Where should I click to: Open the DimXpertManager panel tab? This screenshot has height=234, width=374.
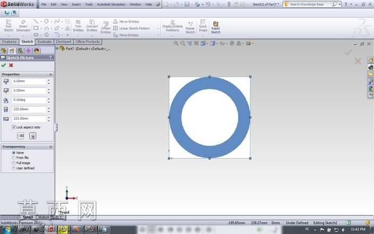tap(28, 51)
